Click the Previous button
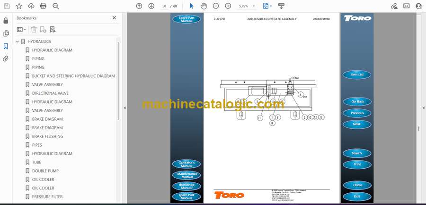426x205 pixels. click(357, 113)
